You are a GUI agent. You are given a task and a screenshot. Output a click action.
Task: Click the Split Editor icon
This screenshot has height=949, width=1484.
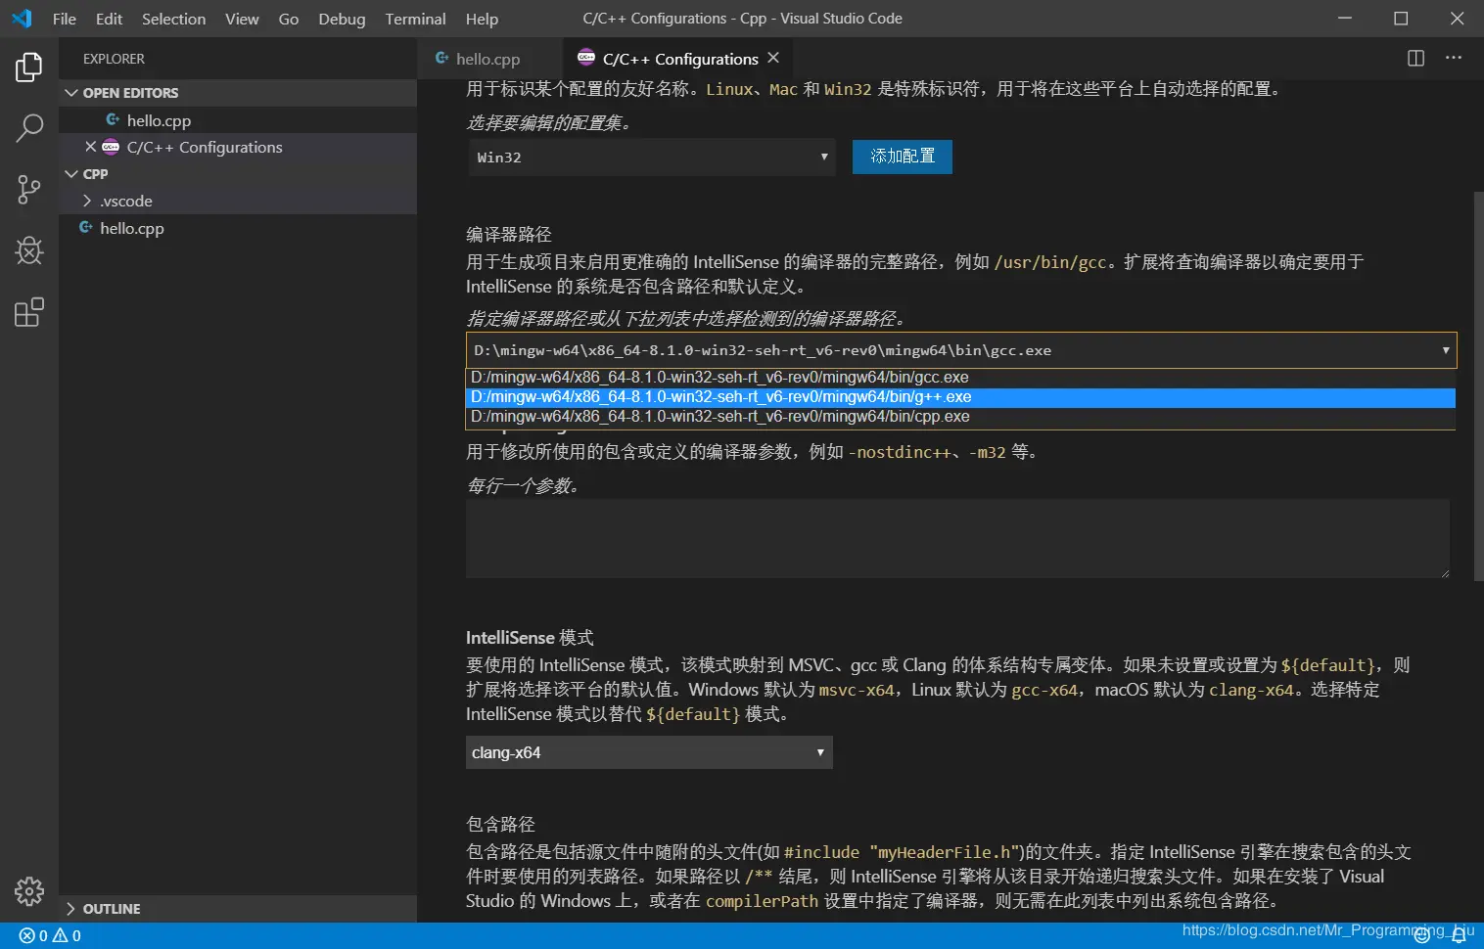(1415, 58)
